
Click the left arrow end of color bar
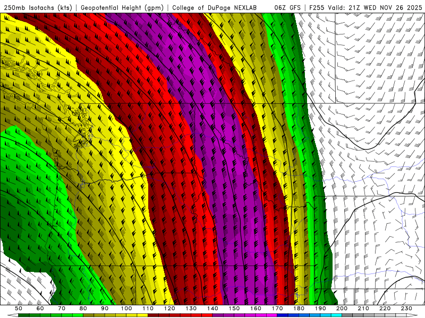13,315
